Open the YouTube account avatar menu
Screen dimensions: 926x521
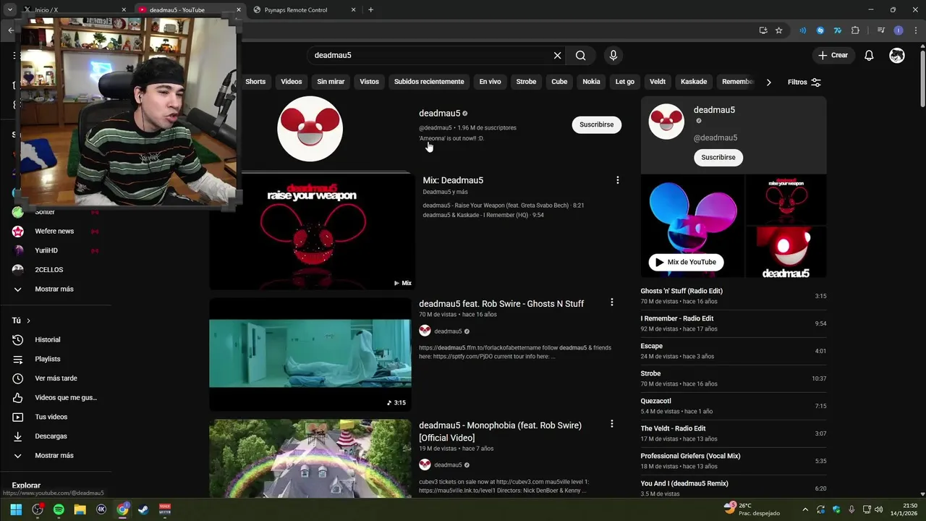coord(897,55)
